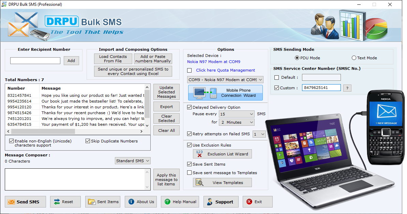Toggle Retry attempts on Failed SMS
Viewport: 407px width, 214px height.
coord(190,134)
